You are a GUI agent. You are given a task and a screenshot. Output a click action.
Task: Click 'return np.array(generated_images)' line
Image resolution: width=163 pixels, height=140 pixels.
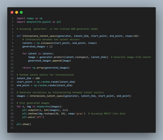pyautogui.click(x=46, y=68)
